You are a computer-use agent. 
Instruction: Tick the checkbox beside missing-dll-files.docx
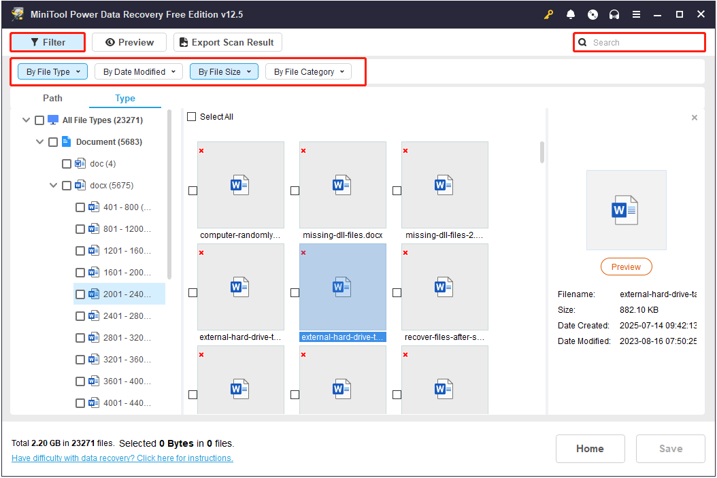[295, 191]
